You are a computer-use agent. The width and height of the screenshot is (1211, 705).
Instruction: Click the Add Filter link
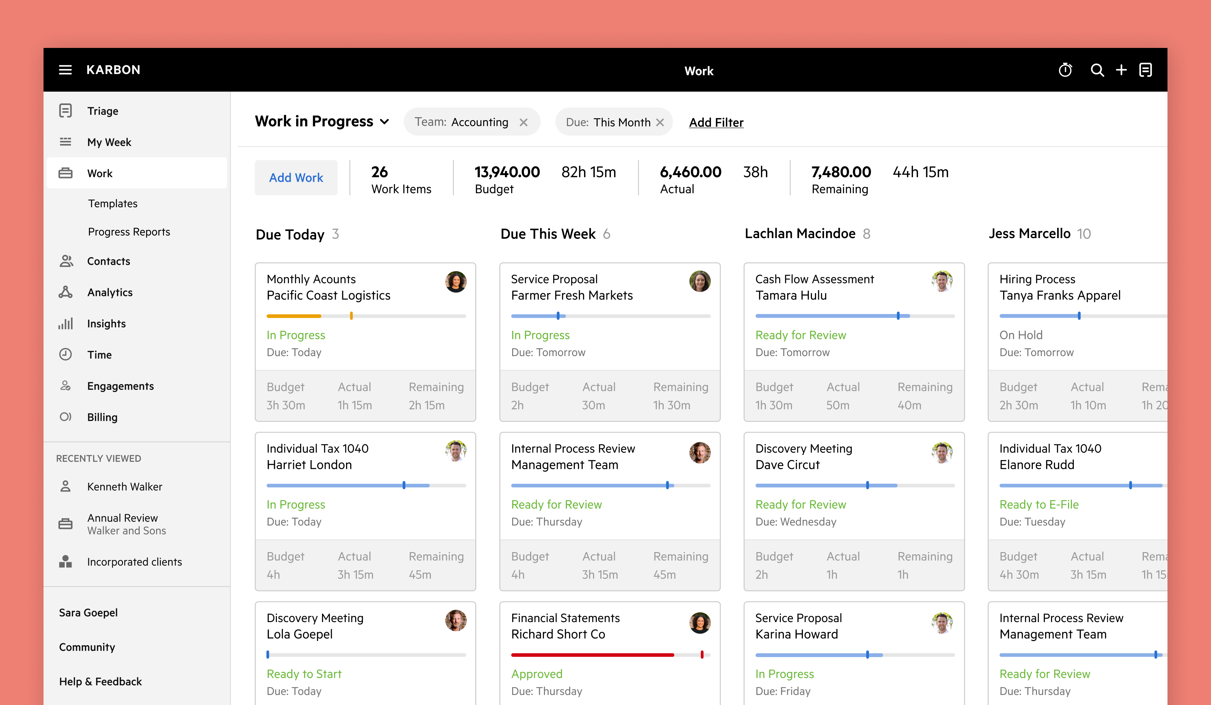tap(716, 123)
